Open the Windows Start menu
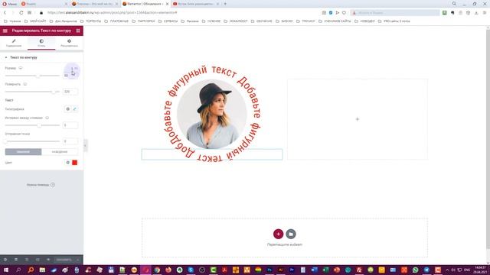490x275 pixels. [x=5, y=270]
